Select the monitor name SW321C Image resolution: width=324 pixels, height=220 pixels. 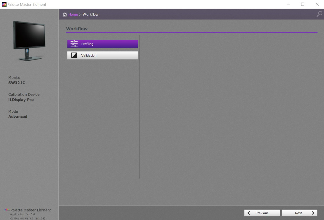click(17, 83)
